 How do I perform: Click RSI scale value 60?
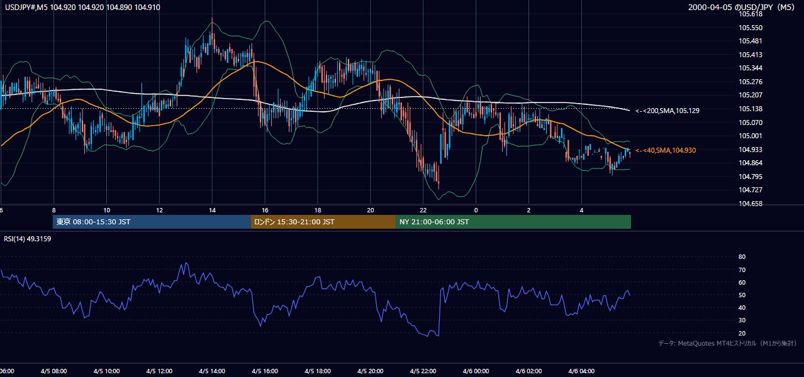coord(742,282)
